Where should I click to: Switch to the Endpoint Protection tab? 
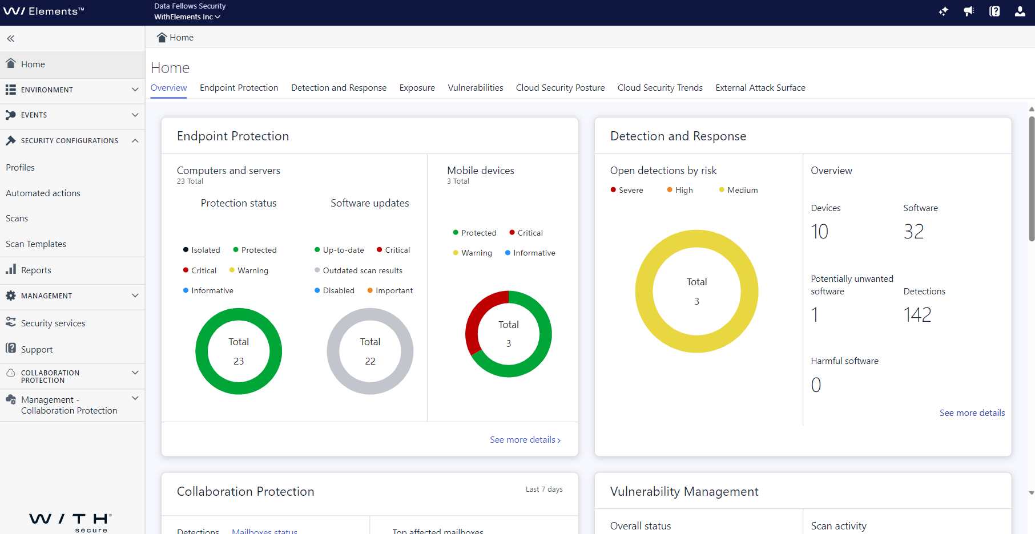[x=239, y=88]
